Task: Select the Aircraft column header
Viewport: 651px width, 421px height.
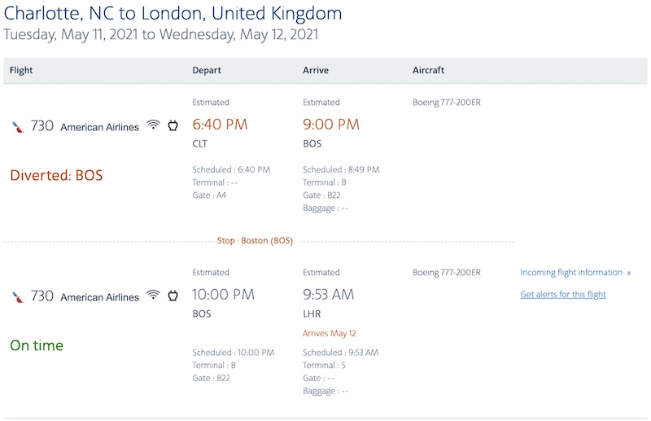Action: [x=429, y=70]
